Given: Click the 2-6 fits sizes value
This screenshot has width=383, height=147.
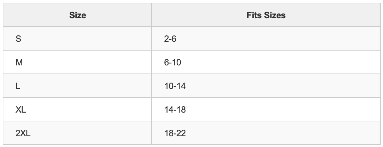Looking at the screenshot, I should point(170,39).
